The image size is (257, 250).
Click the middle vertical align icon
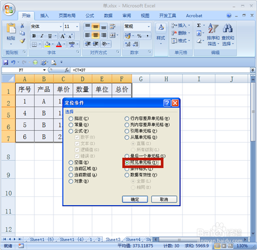tap(96, 27)
